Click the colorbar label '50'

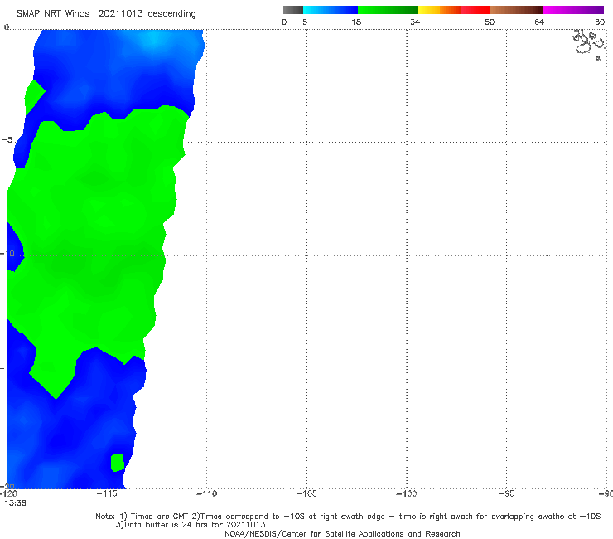click(x=490, y=22)
